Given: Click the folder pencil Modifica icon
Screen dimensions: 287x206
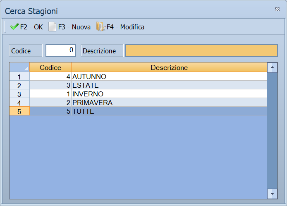Looking at the screenshot, I should [x=100, y=27].
